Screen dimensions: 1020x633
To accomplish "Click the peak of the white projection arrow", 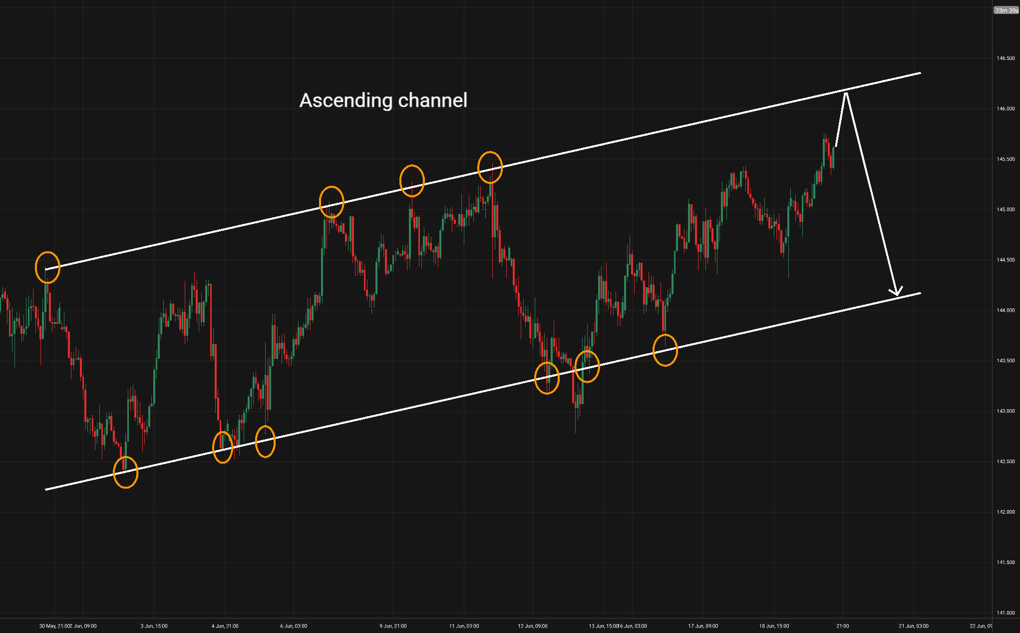I will (845, 93).
